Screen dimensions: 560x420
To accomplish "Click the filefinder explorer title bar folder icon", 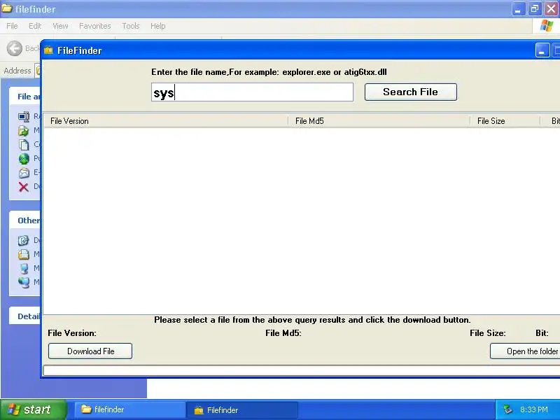I will coord(6,8).
